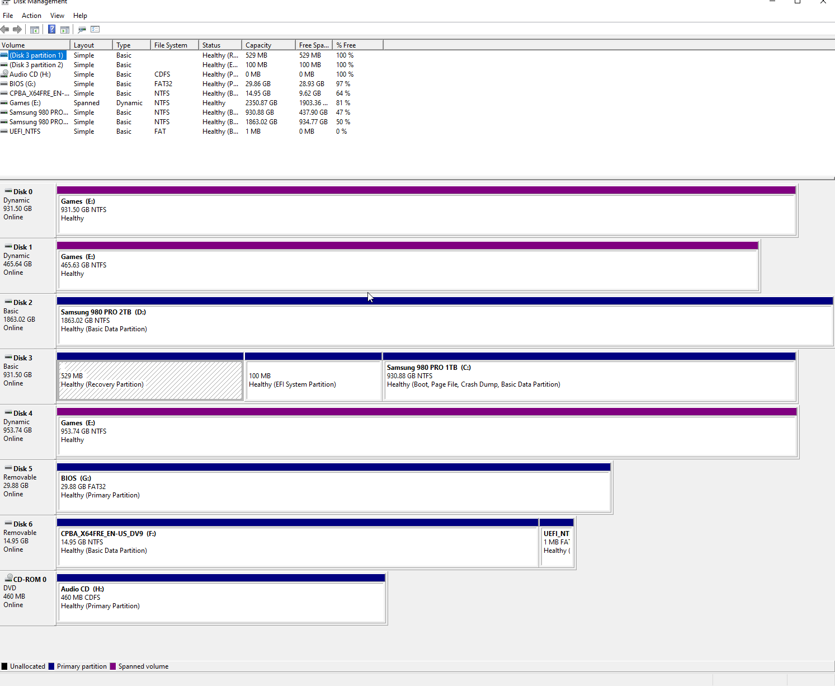835x686 pixels.
Task: Select the (Disk 3 partition 1) volume row
Action: [191, 55]
